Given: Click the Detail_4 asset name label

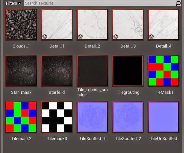Looking at the screenshot, I should tap(164, 46).
